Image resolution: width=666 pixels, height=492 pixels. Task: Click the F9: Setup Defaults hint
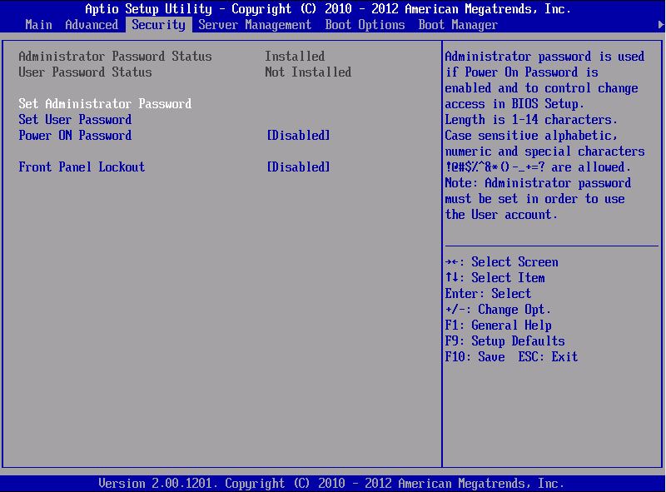pos(504,341)
